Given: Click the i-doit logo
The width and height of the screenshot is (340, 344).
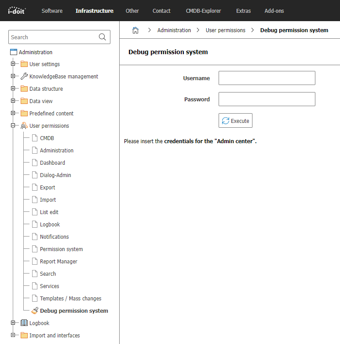Looking at the screenshot, I should 17,10.
